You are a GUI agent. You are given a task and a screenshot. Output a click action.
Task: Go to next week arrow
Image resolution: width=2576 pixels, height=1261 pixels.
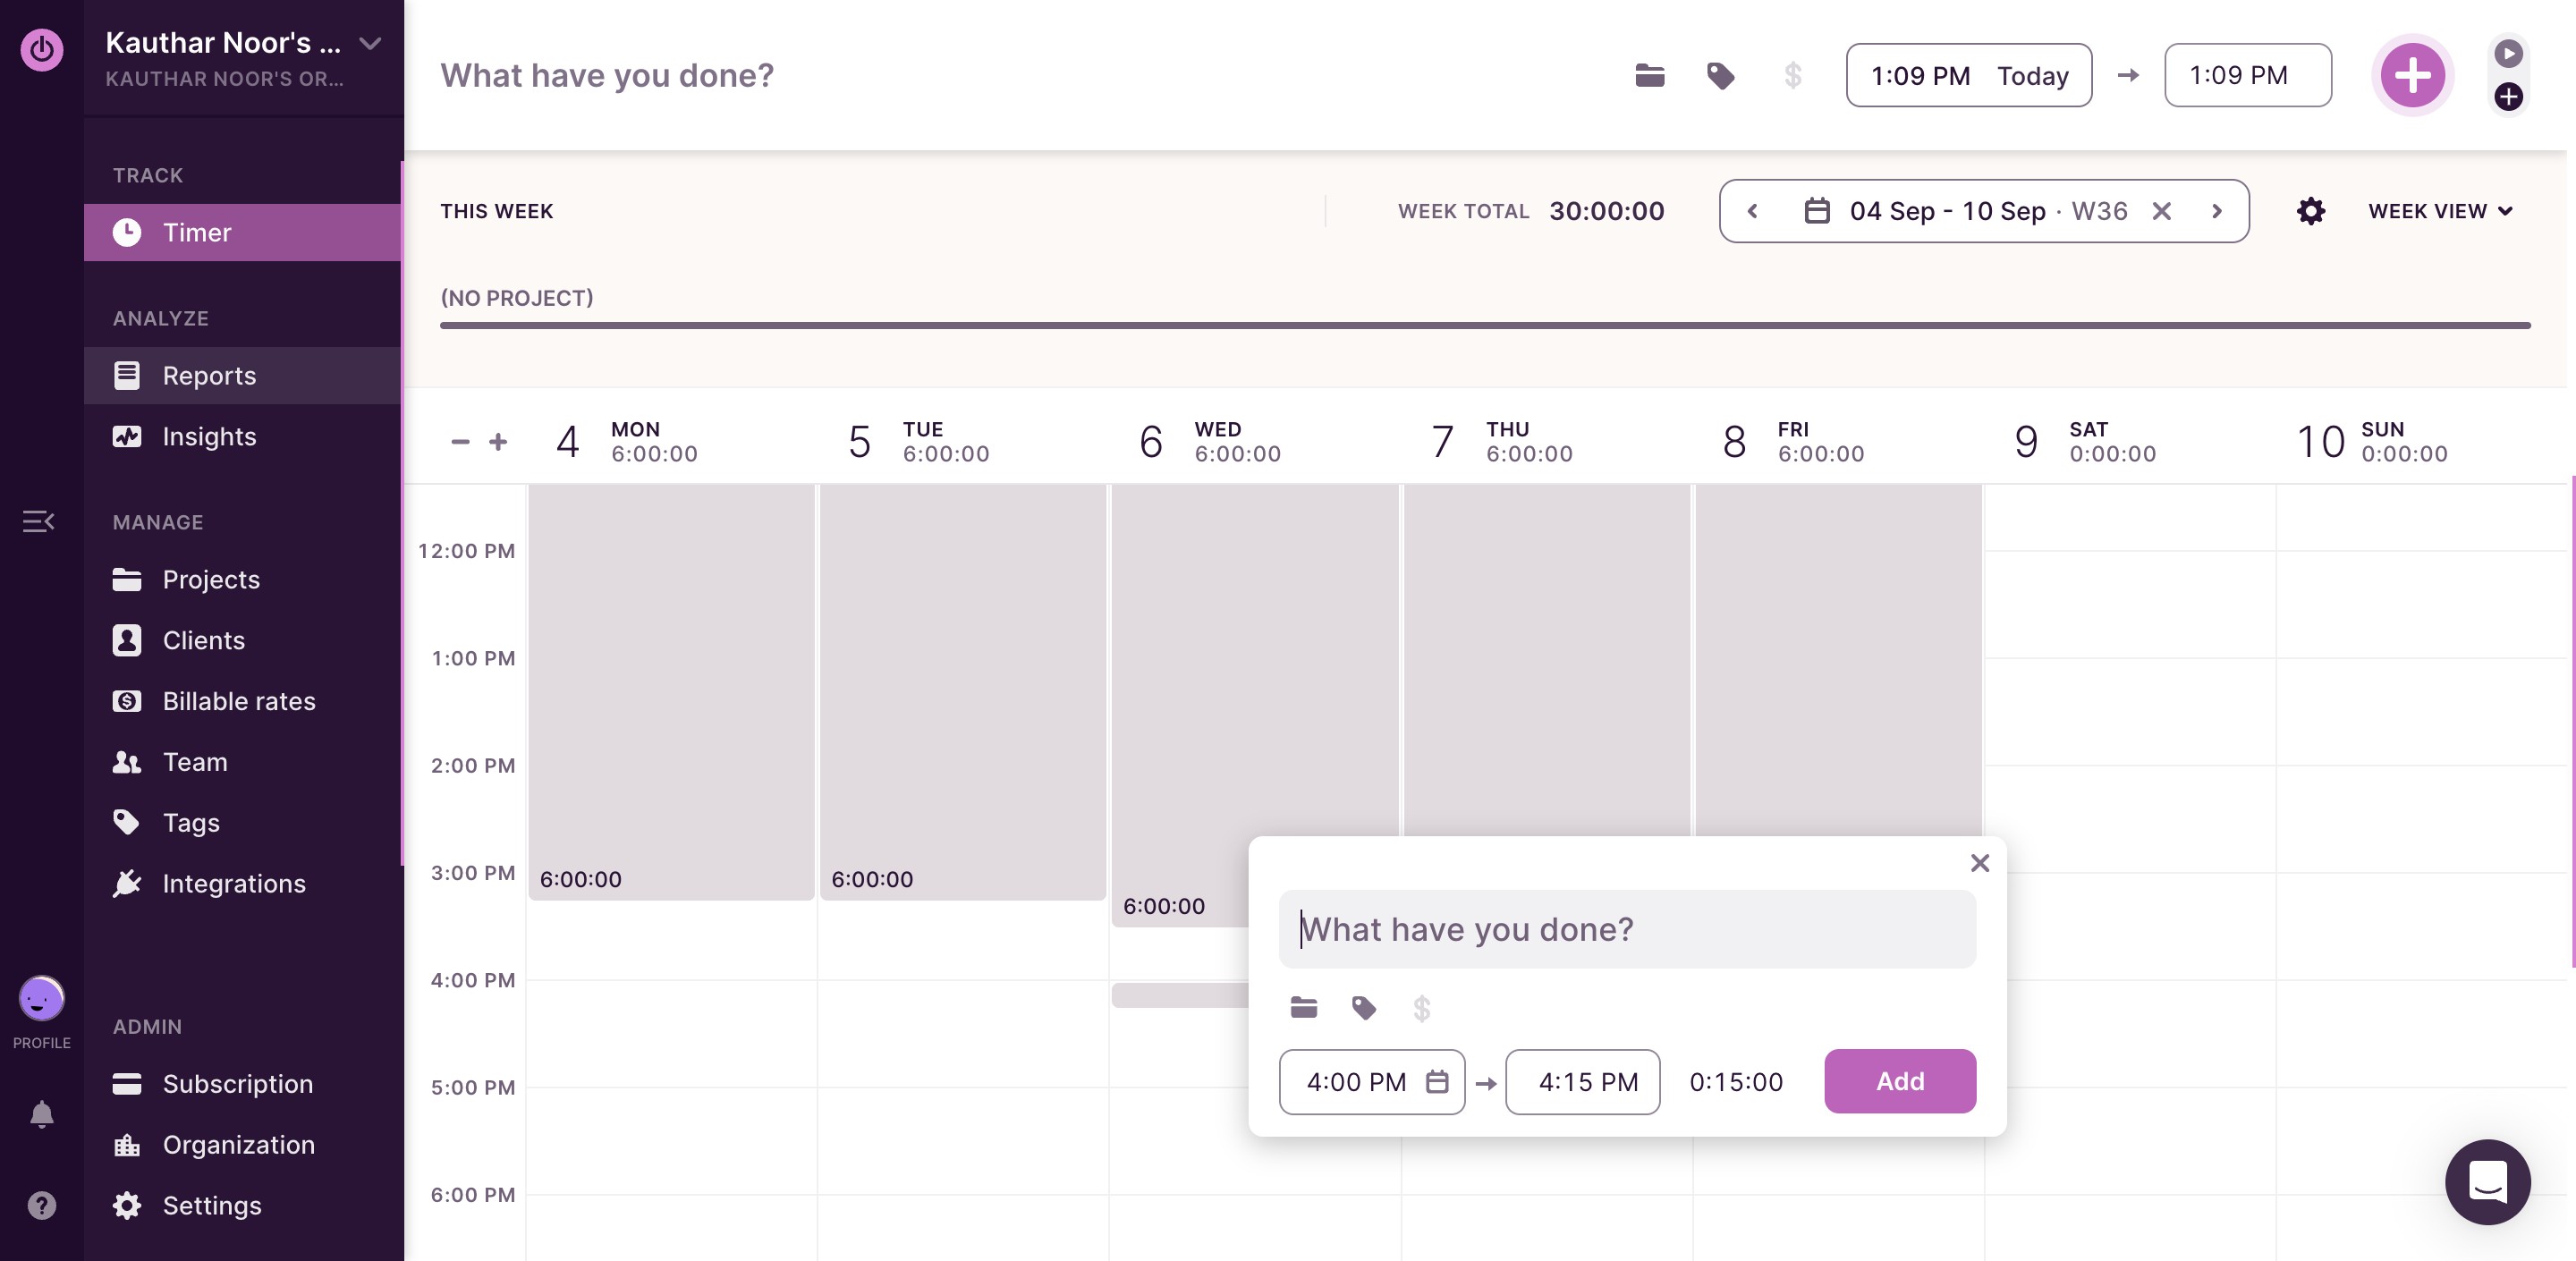point(2216,211)
